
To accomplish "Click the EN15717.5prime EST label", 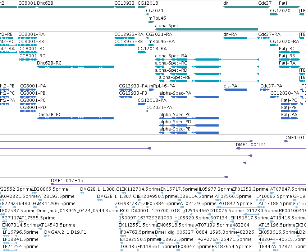I will [x=179, y=189].
